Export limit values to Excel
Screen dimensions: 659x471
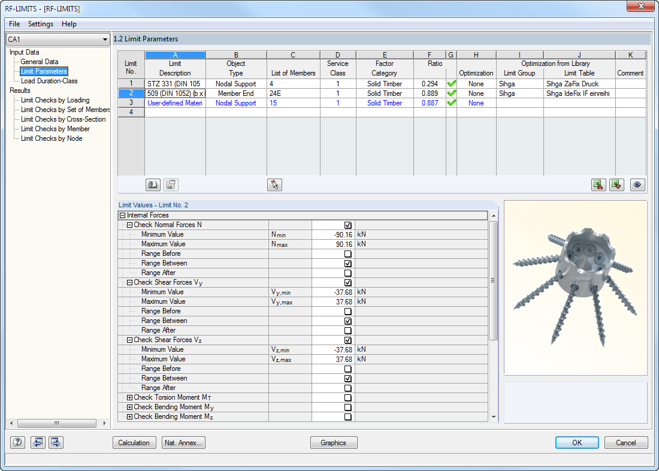pos(616,185)
